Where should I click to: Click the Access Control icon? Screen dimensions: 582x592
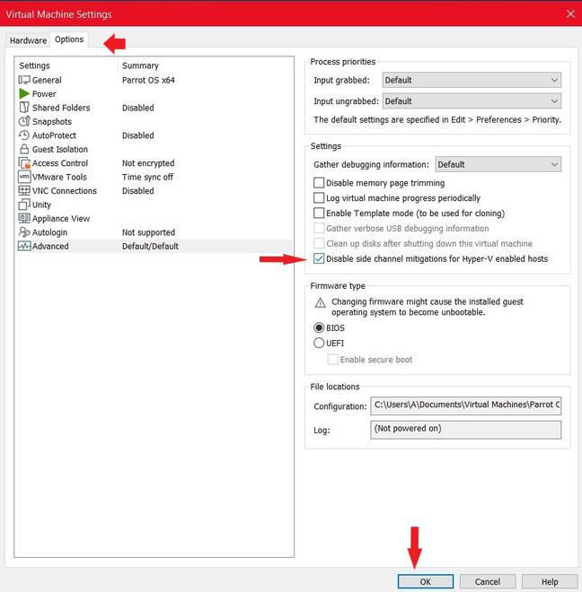24,163
